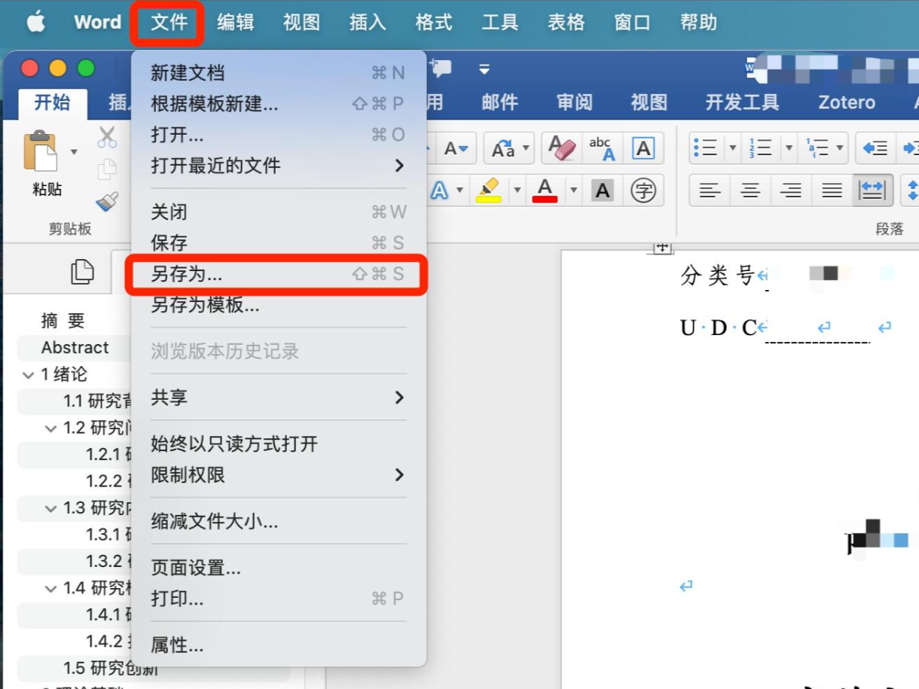Choose '另存为...' from the File menu
This screenshot has height=689, width=919.
click(x=187, y=275)
